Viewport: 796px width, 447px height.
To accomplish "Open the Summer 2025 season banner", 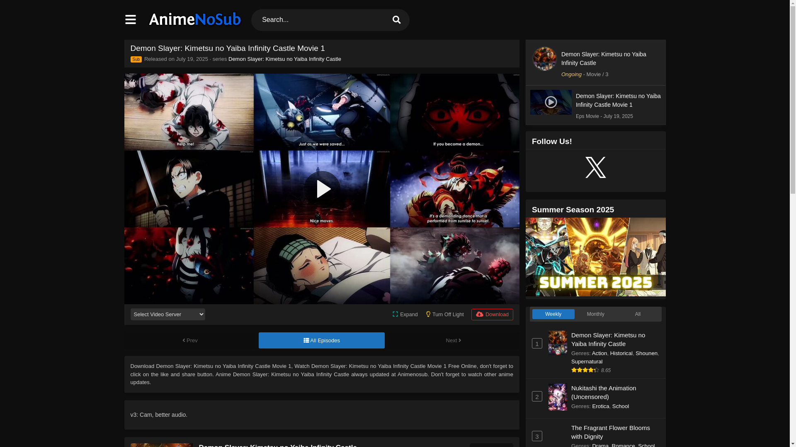I will coord(595,257).
